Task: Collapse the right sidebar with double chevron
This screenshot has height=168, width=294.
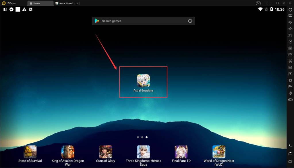Action: (290, 3)
